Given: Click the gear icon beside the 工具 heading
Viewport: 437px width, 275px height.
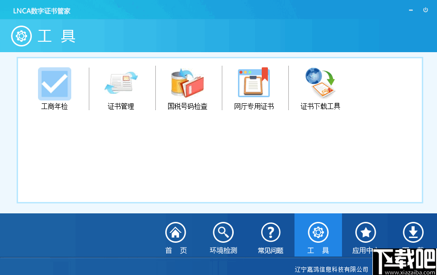Looking at the screenshot, I should point(21,36).
